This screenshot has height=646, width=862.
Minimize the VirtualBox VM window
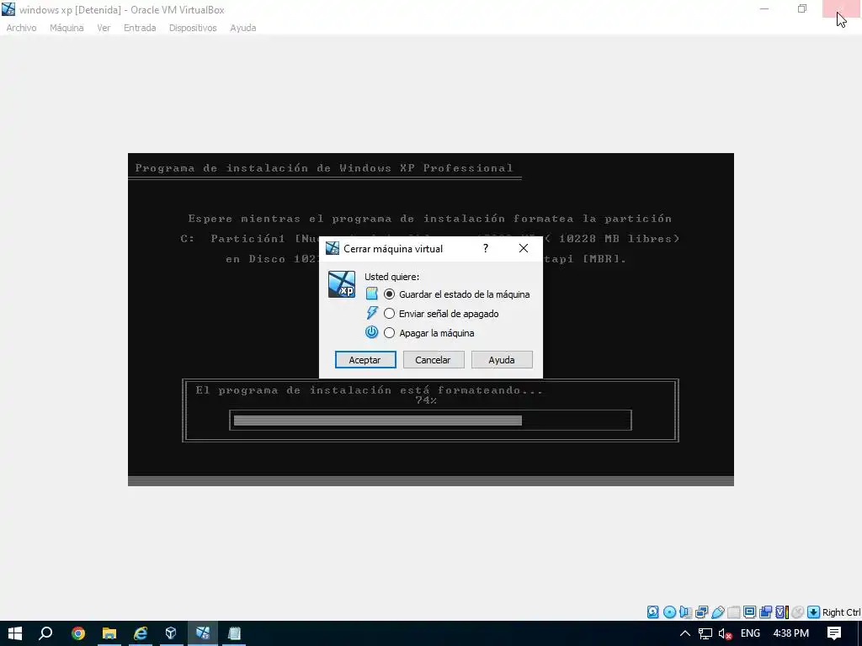pyautogui.click(x=764, y=8)
